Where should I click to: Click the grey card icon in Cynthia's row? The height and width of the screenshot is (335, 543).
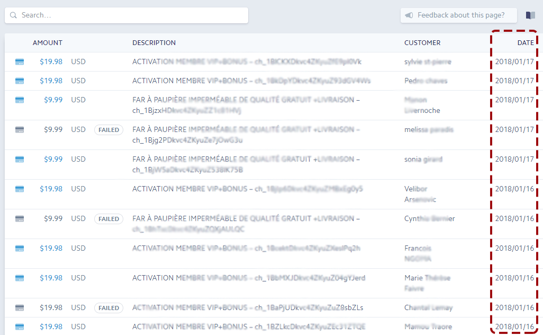(20, 219)
